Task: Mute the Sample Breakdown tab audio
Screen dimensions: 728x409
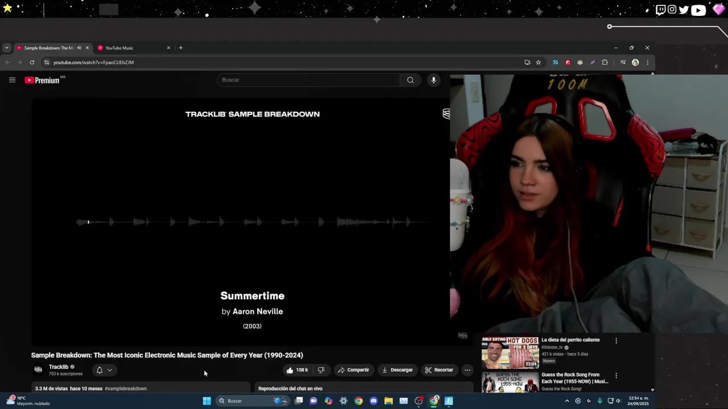Action: pyautogui.click(x=79, y=48)
